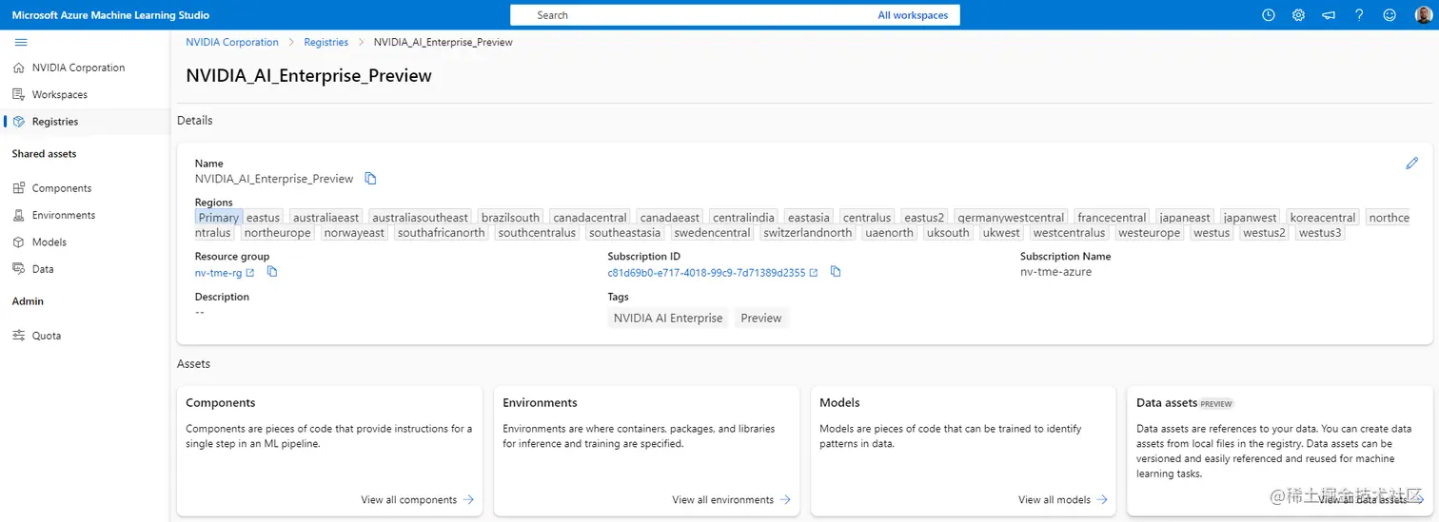This screenshot has height=522, width=1439.
Task: Click the uksouth region tag
Action: pos(948,232)
